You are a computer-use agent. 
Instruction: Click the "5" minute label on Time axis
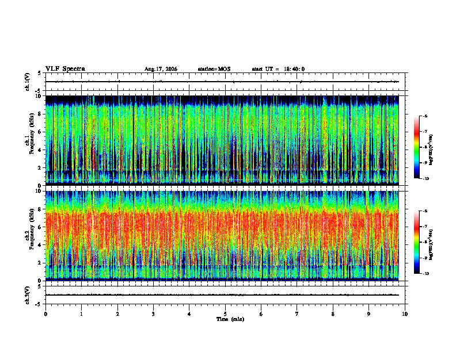point(225,314)
